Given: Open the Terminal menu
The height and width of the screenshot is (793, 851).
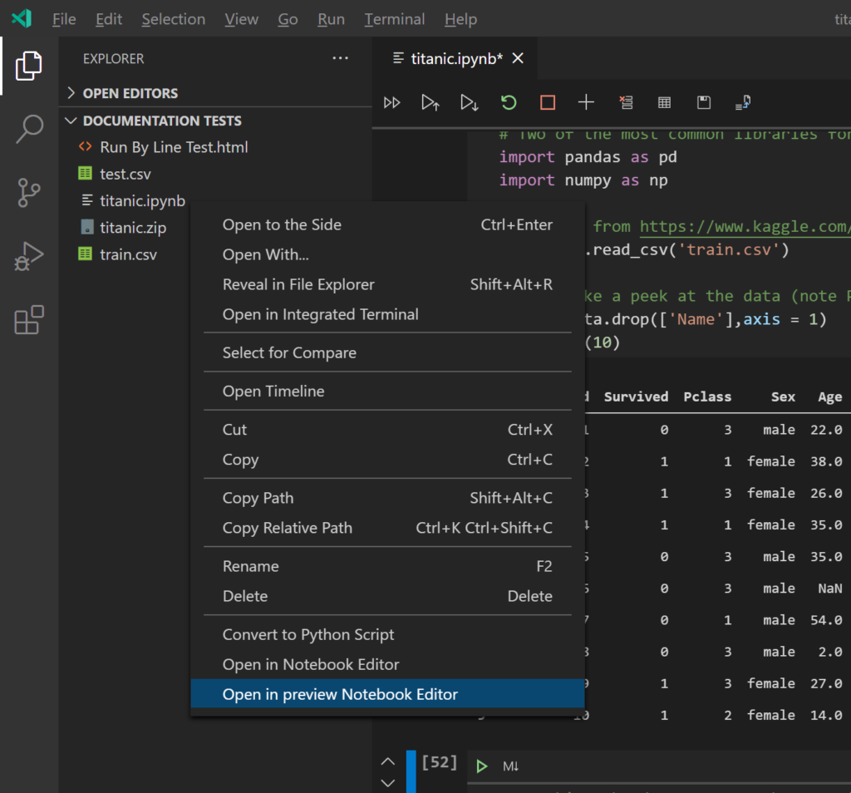Looking at the screenshot, I should pos(394,18).
